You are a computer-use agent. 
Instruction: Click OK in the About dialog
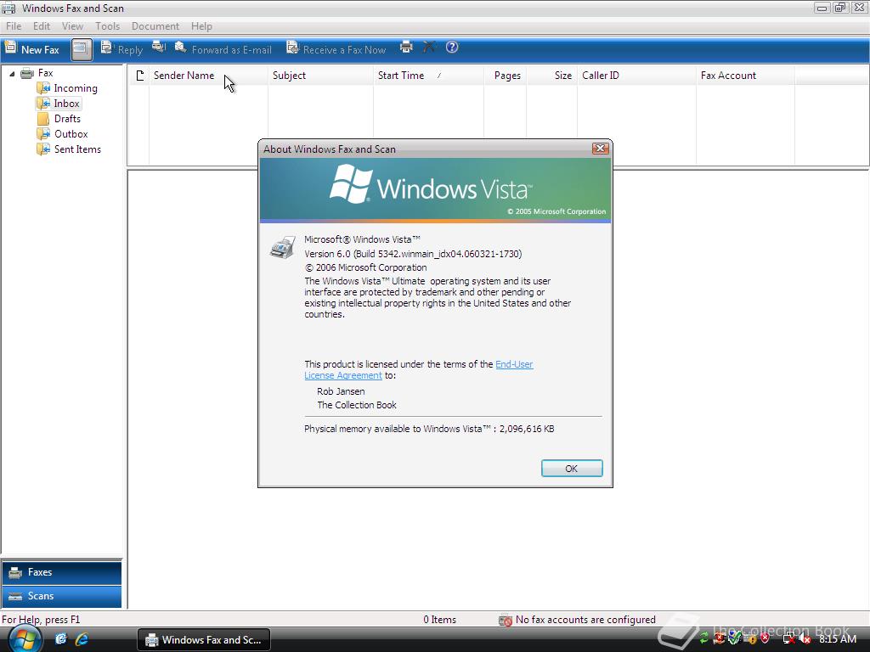pyautogui.click(x=572, y=469)
